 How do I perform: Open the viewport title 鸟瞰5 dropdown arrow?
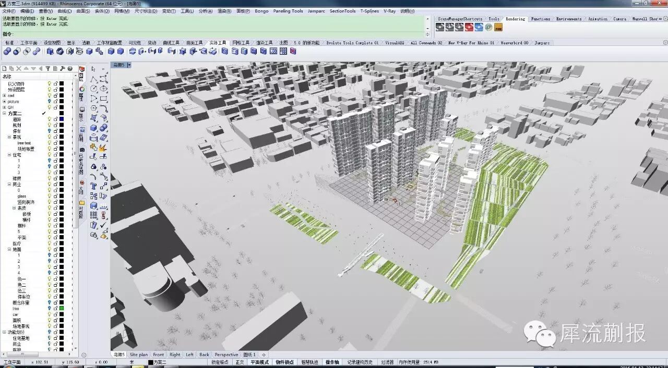(129, 65)
